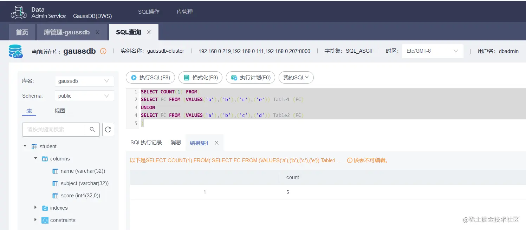Click the 执行计划(F6) button

(251, 78)
